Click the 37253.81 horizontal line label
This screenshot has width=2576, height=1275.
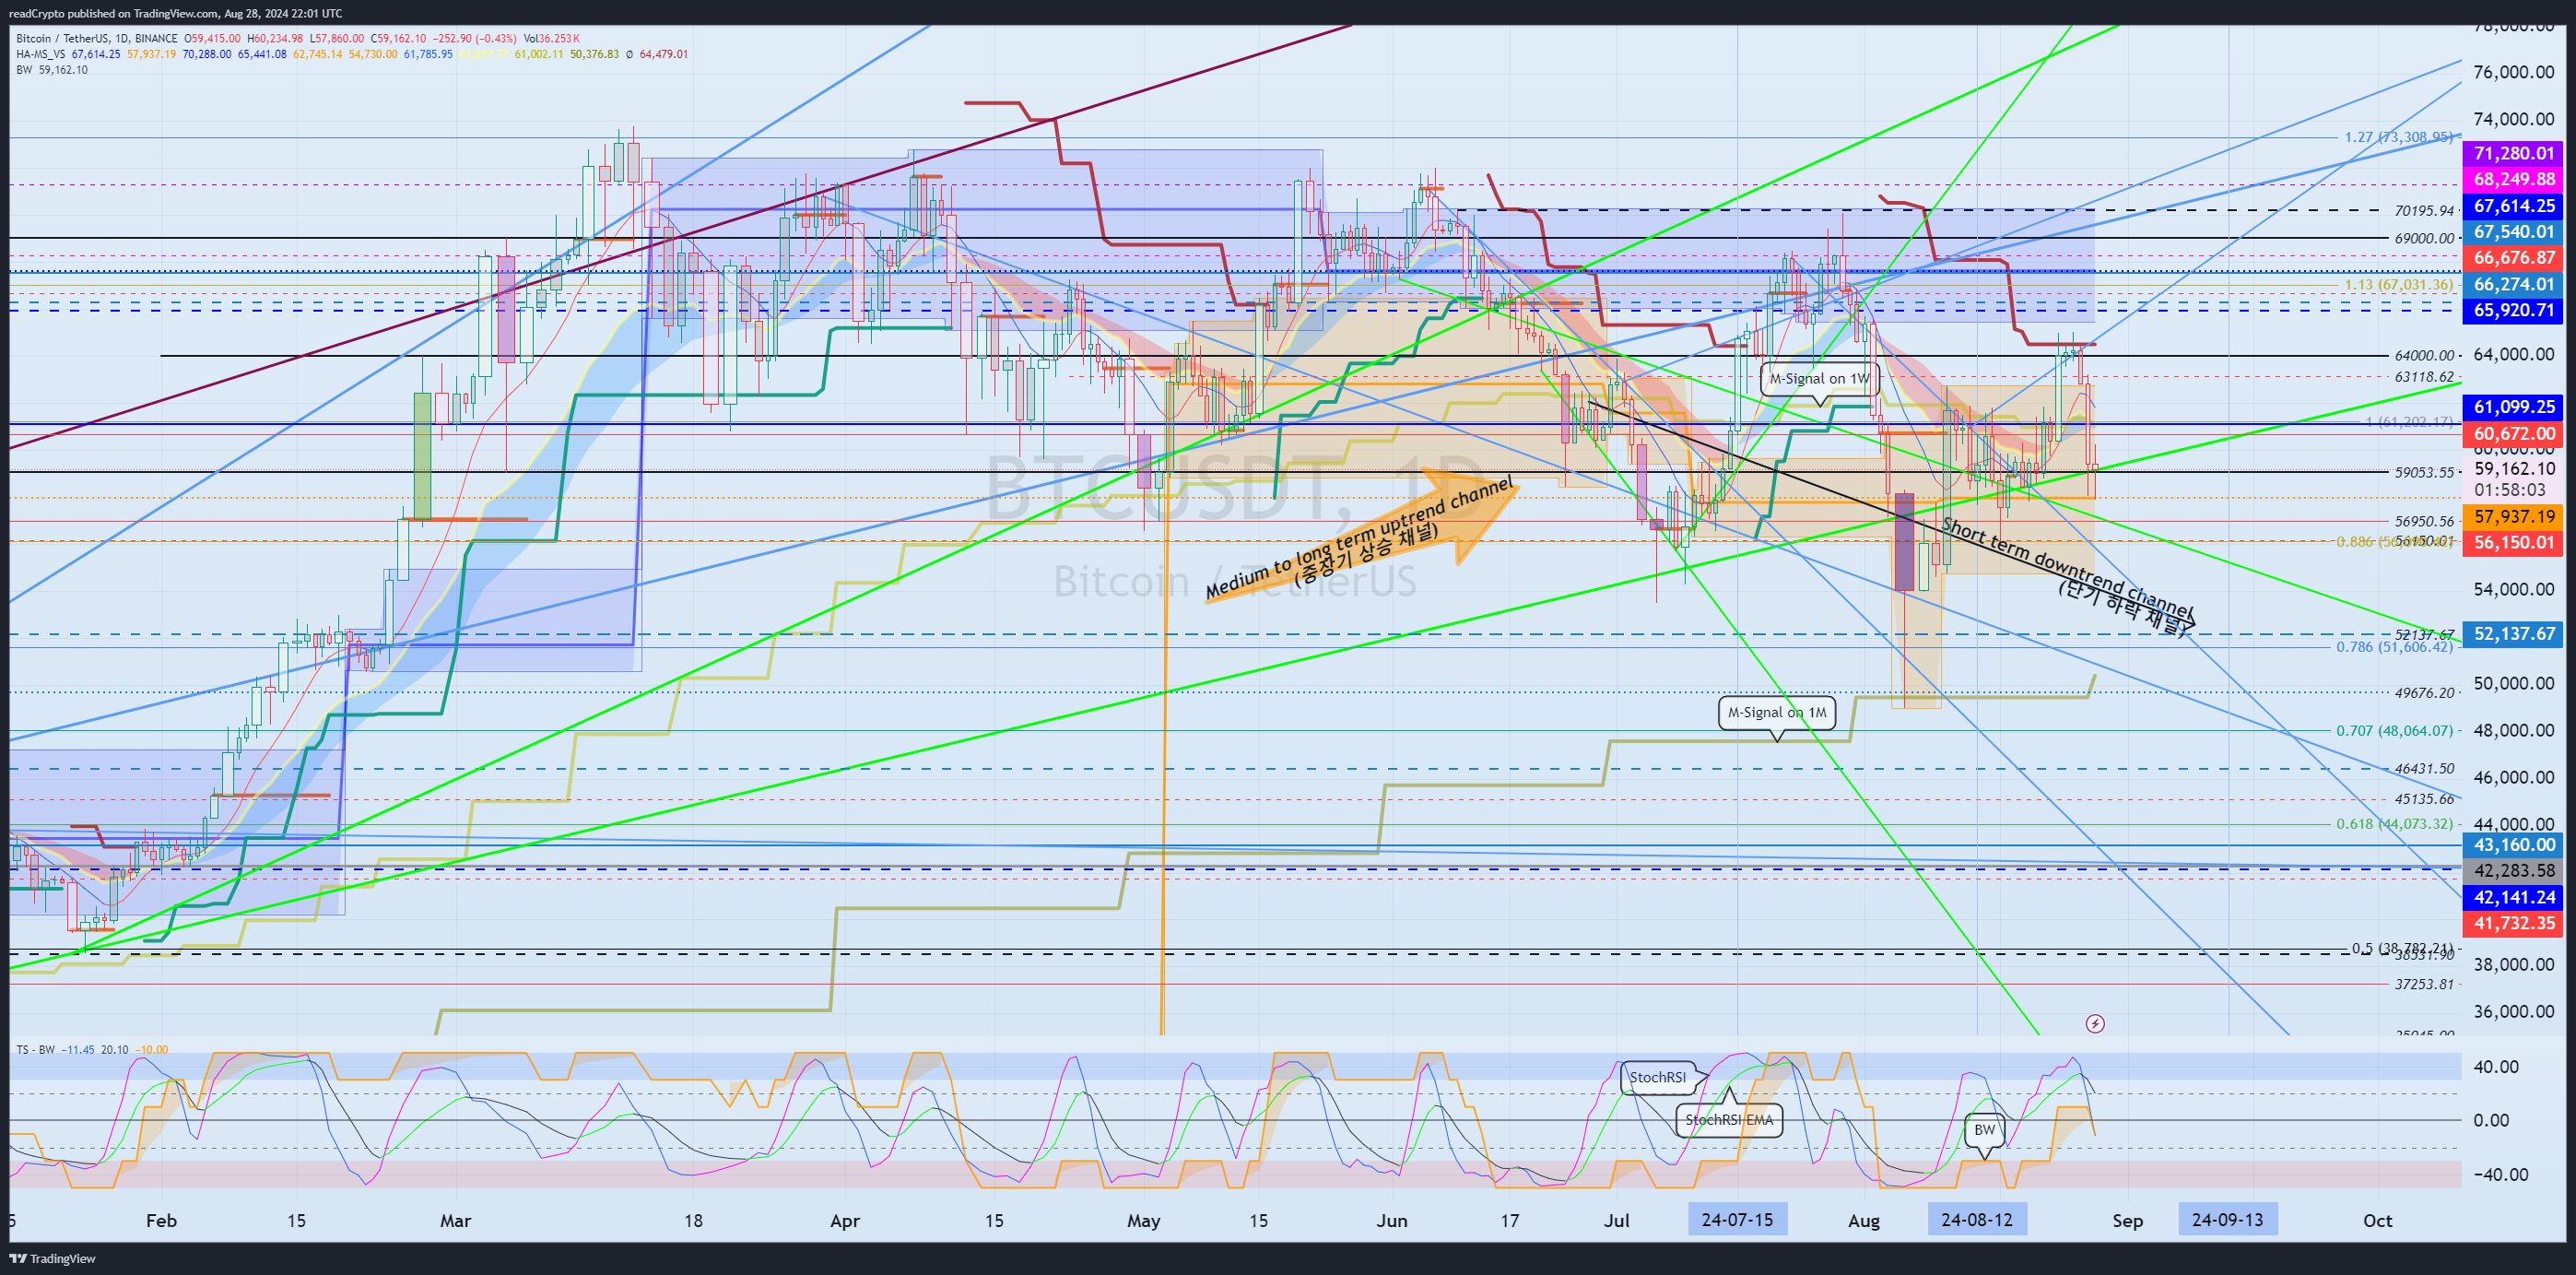[2424, 984]
